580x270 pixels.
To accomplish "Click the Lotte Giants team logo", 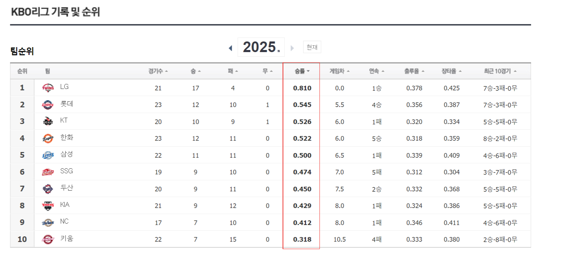I will [x=48, y=105].
